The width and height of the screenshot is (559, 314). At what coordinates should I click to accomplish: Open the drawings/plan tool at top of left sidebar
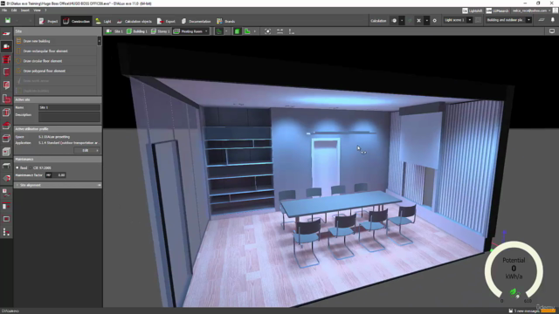click(x=6, y=33)
